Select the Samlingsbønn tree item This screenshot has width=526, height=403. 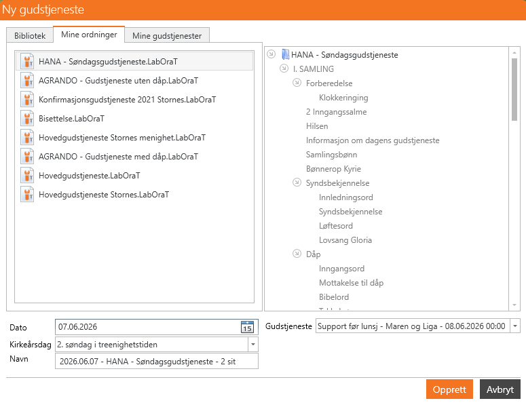point(331,155)
